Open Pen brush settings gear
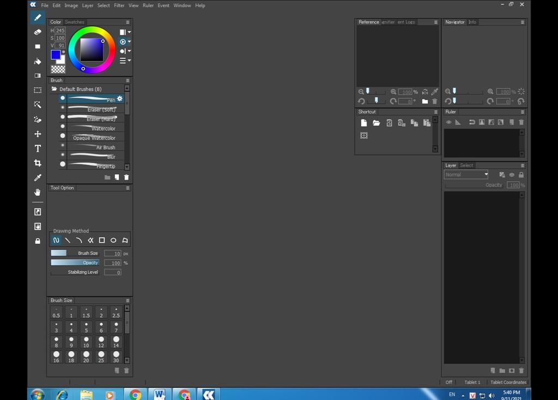Viewport: 558px width, 400px height. coord(120,99)
